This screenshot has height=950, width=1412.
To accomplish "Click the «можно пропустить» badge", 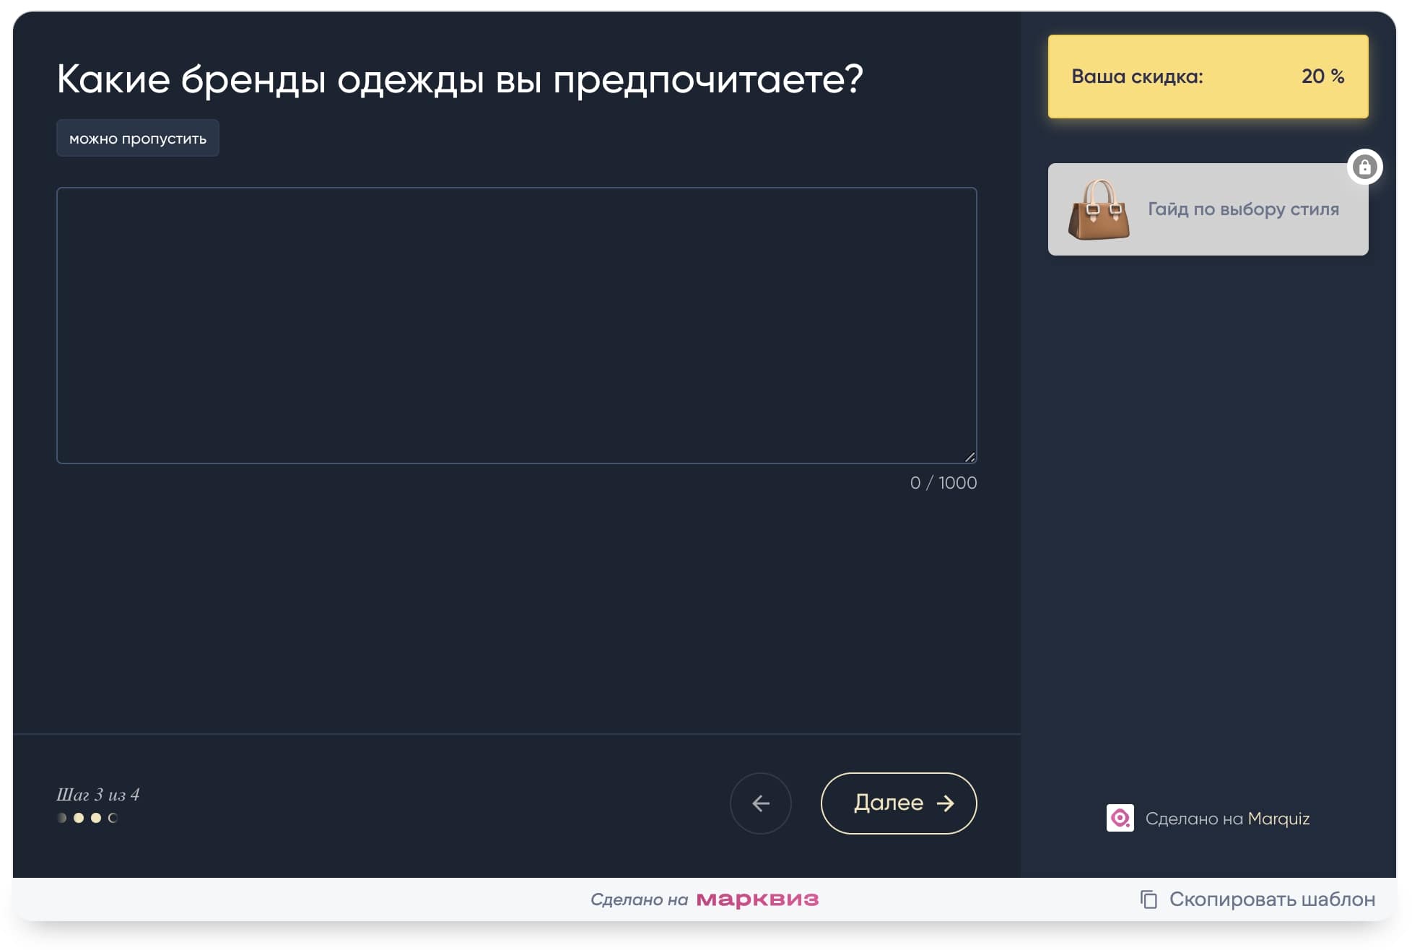I will click(137, 138).
